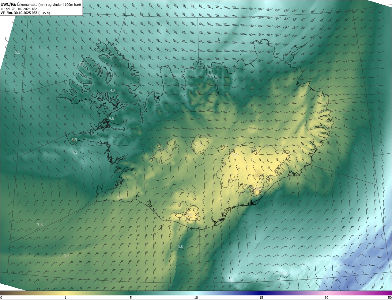Click the colorbar tick label "1"

click(x=66, y=298)
